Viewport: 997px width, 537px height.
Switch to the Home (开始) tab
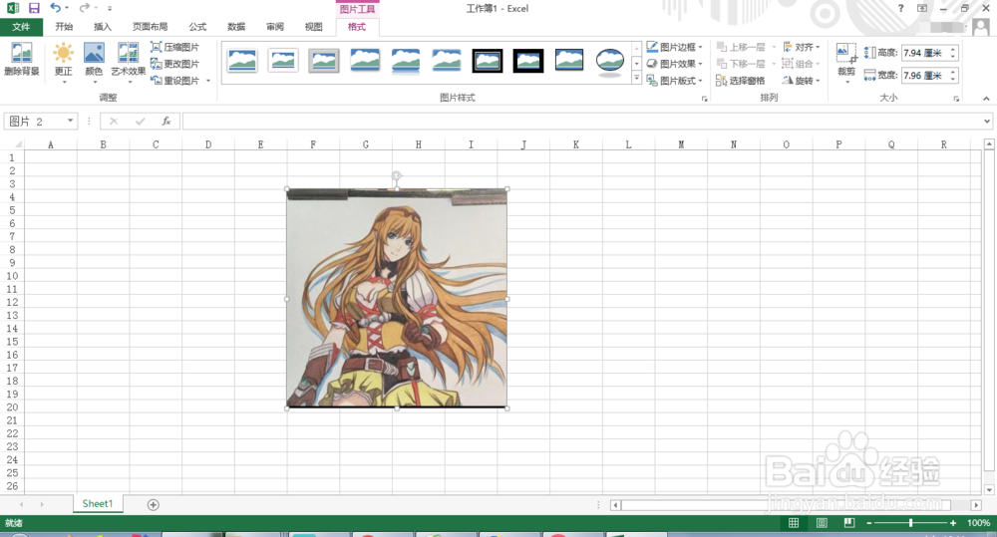click(x=64, y=27)
